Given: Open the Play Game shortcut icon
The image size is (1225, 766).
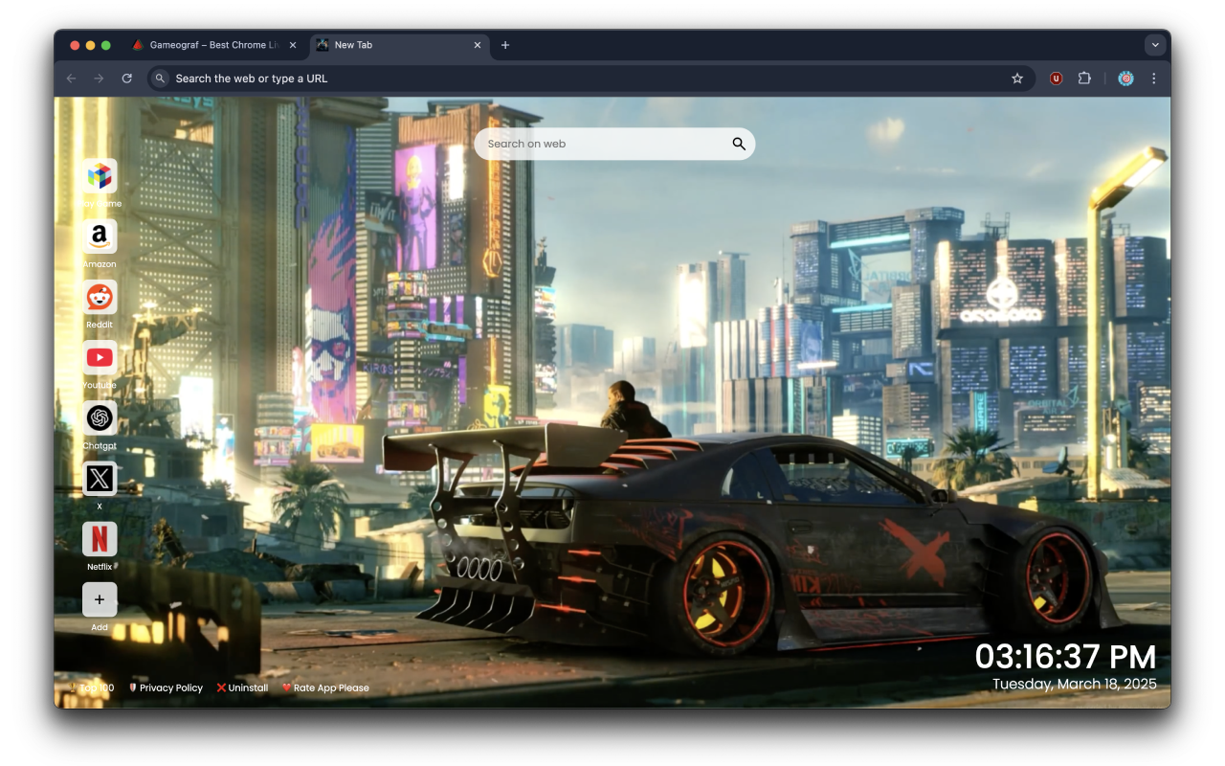Looking at the screenshot, I should pyautogui.click(x=100, y=176).
